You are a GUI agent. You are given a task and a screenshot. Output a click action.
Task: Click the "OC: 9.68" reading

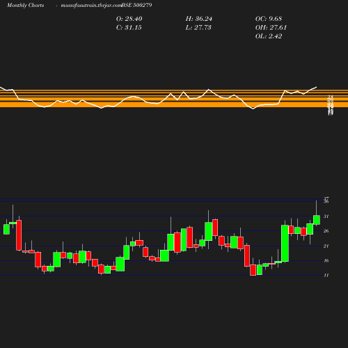(x=269, y=19)
